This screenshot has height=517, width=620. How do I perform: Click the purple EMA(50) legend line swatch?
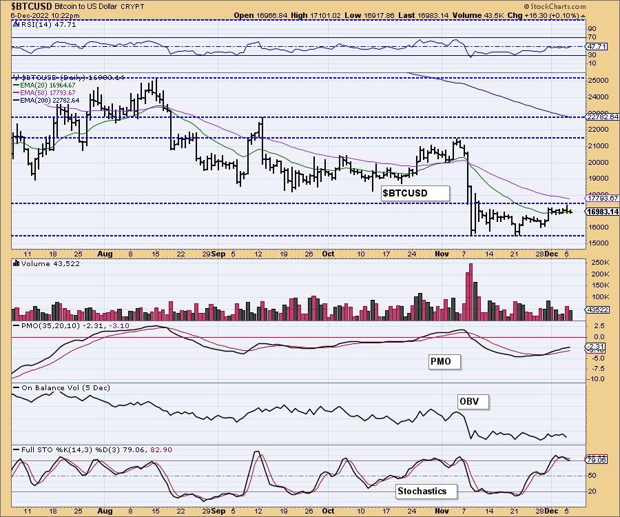pos(17,92)
